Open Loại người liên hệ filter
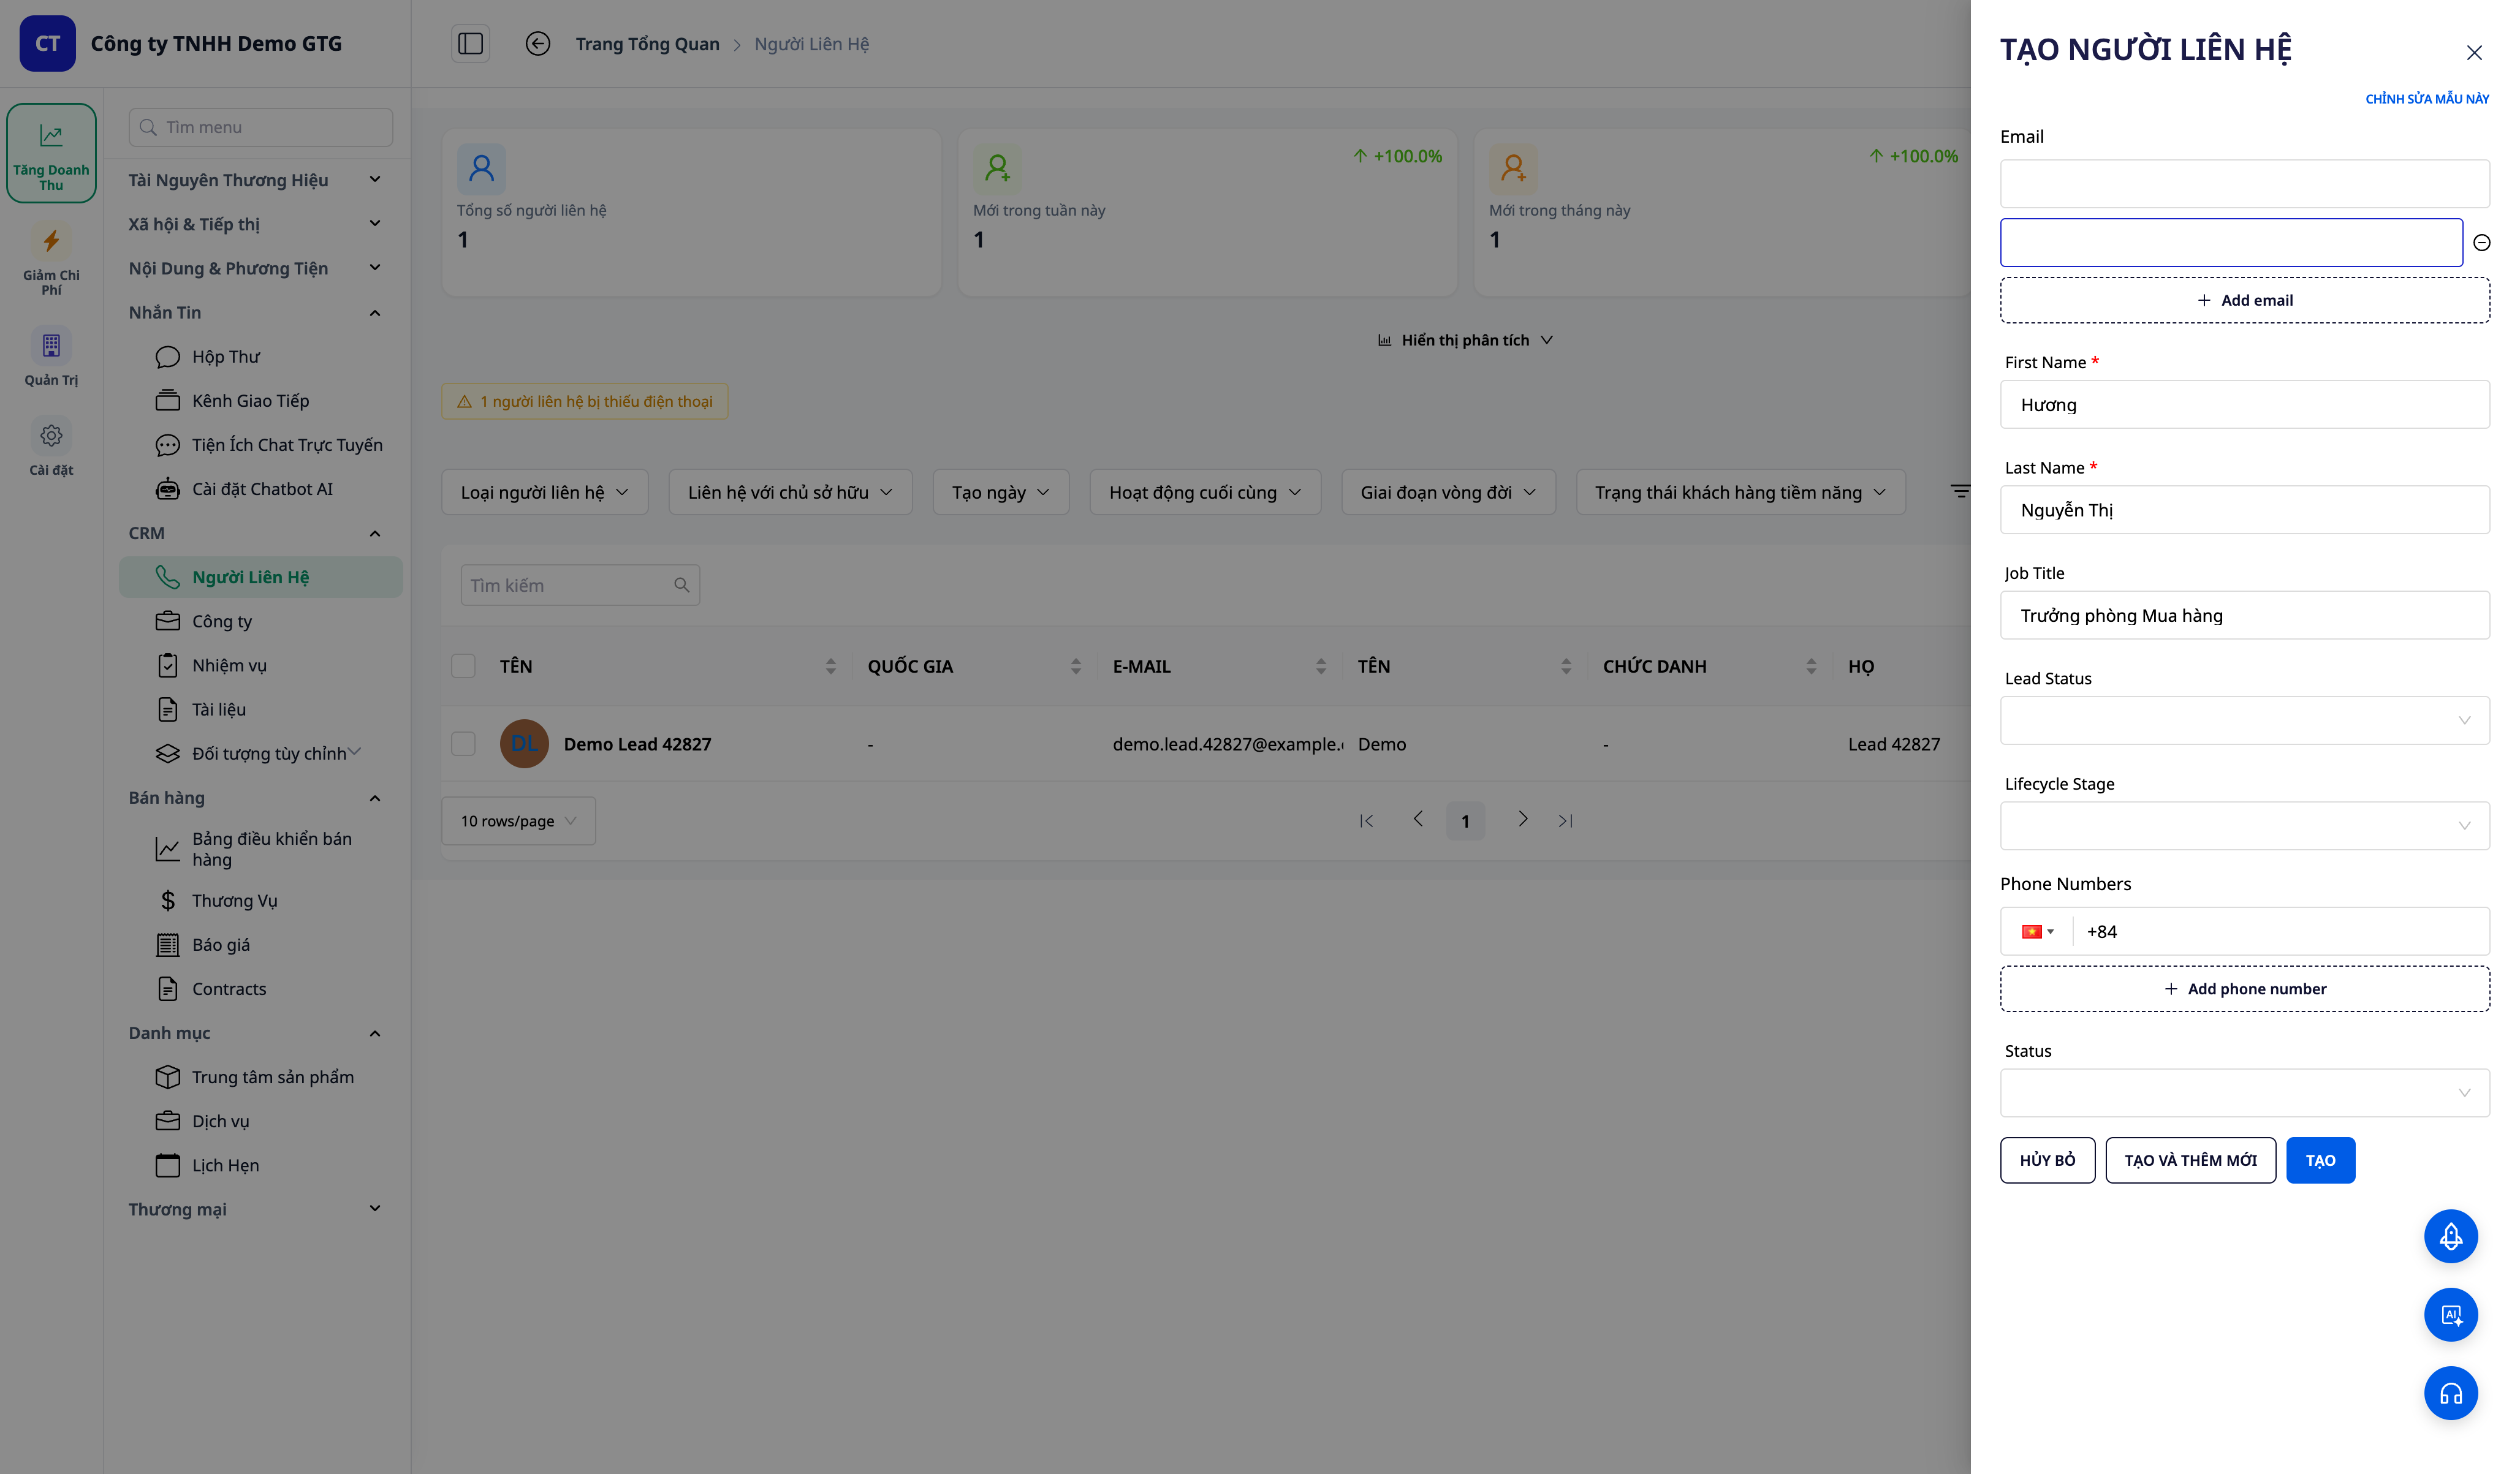 tap(545, 492)
